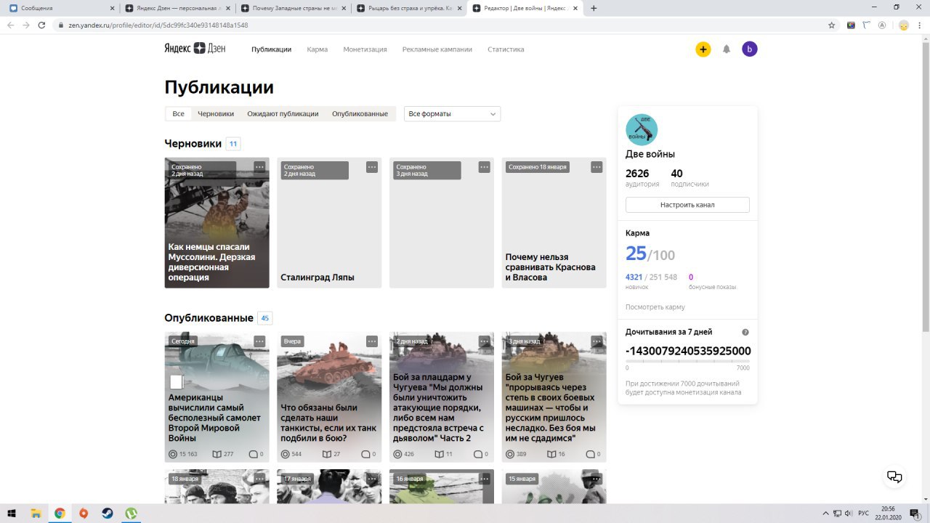Open the chat support icon
The image size is (930, 523).
tap(894, 477)
